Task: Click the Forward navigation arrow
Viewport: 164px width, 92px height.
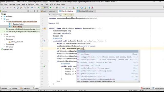Action: click(x=35, y=8)
